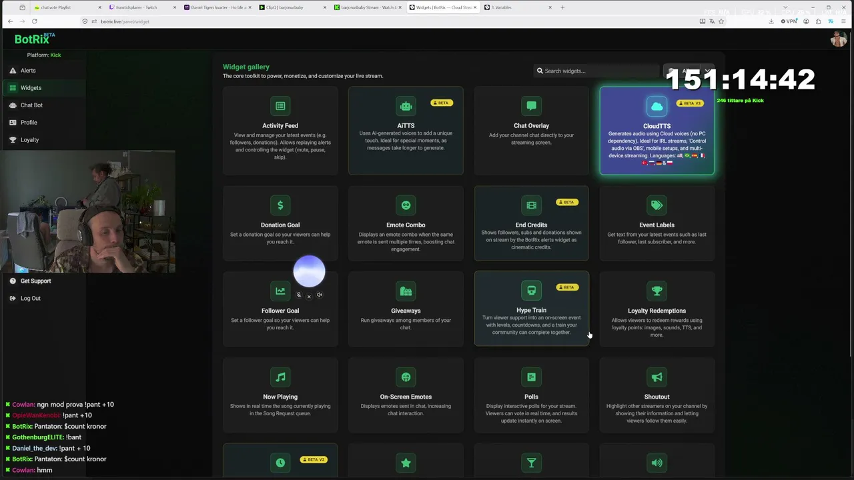Click the BETA V3 badge on CloudTTS
Image resolution: width=854 pixels, height=480 pixels.
[689, 103]
